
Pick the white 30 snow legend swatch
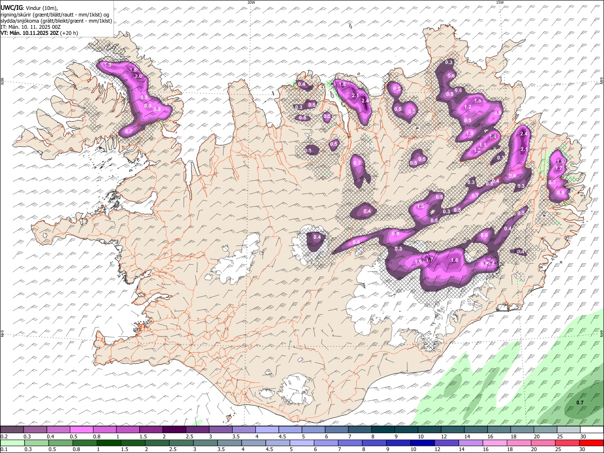(592, 429)
